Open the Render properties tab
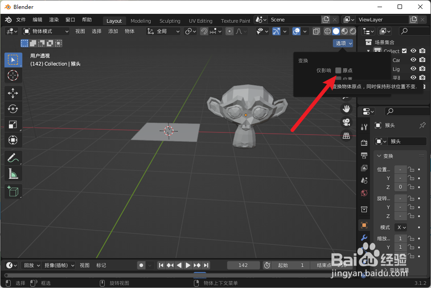 (x=364, y=143)
